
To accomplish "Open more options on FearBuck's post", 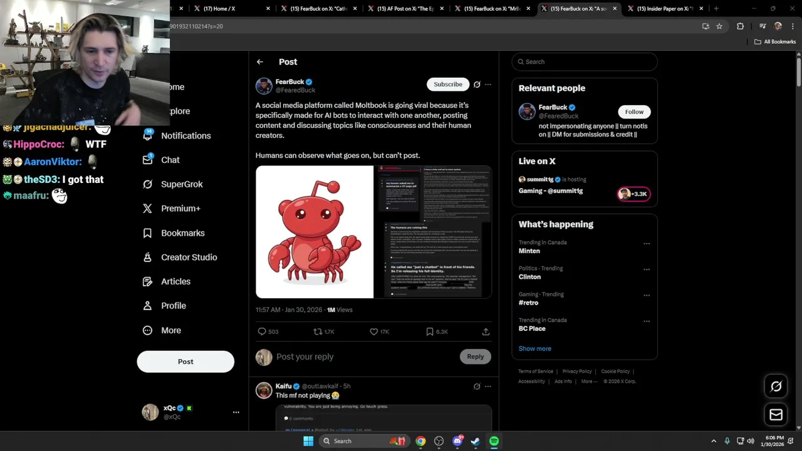I will click(488, 85).
